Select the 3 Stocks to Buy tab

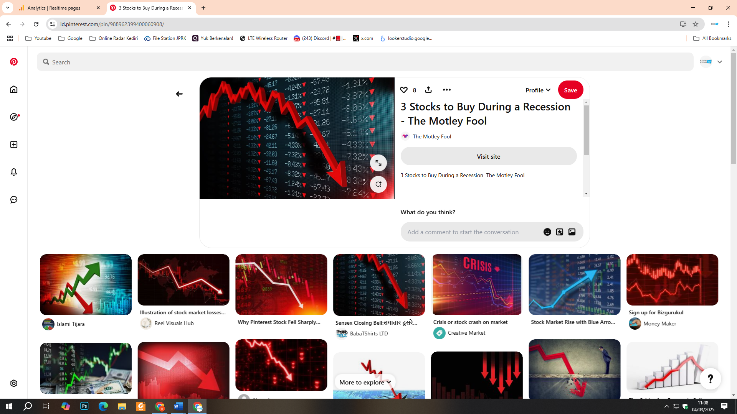[151, 8]
